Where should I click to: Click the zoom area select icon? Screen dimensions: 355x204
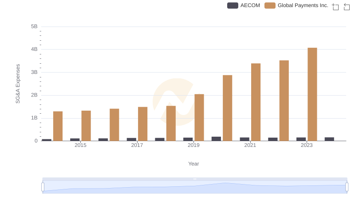coord(335,7)
